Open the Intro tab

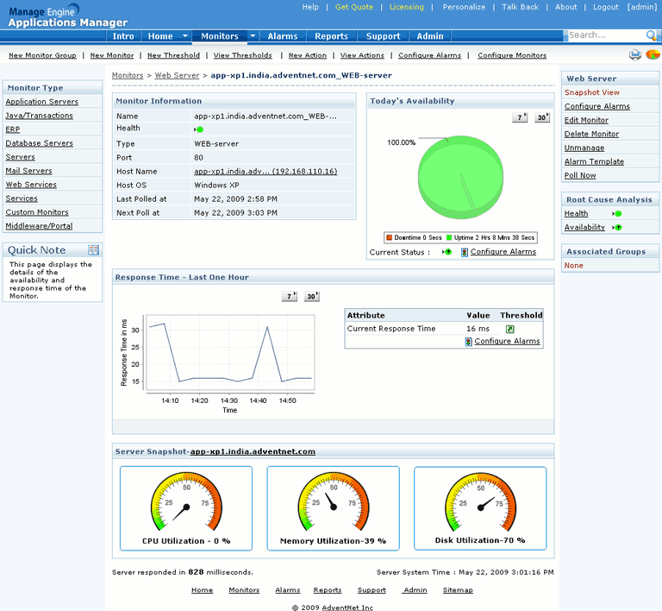pos(123,36)
